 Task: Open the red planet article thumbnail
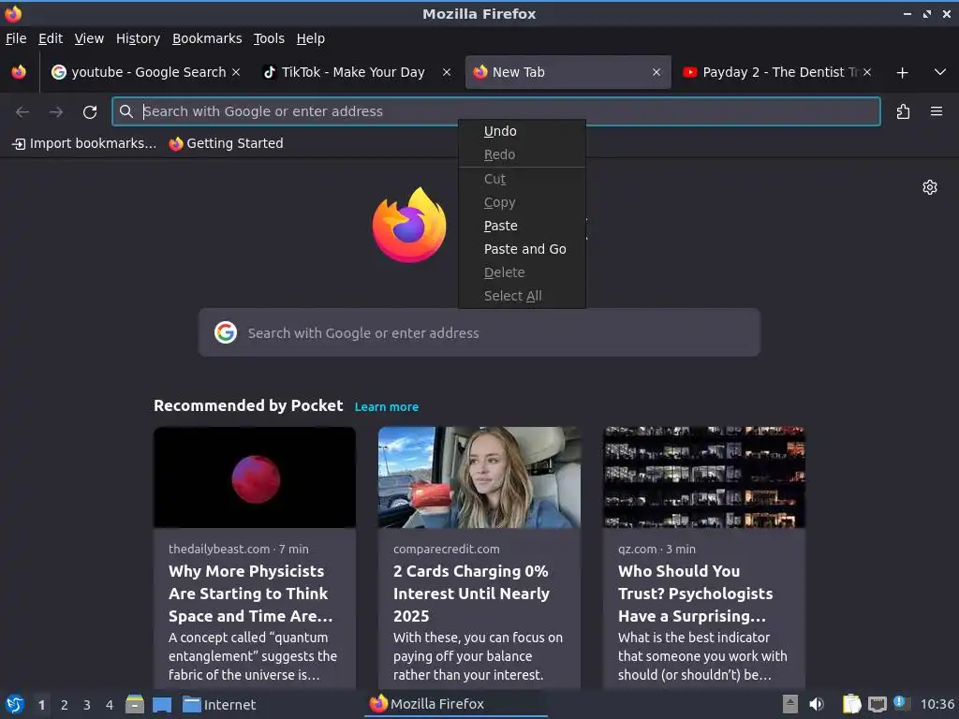[255, 477]
